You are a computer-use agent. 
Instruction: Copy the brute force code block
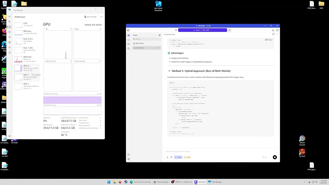click(269, 40)
